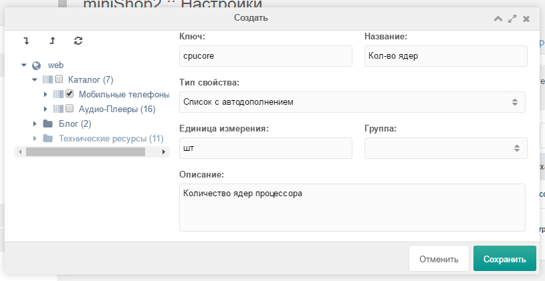
Task: Select Мобильные телефоны tree label
Action: (124, 94)
